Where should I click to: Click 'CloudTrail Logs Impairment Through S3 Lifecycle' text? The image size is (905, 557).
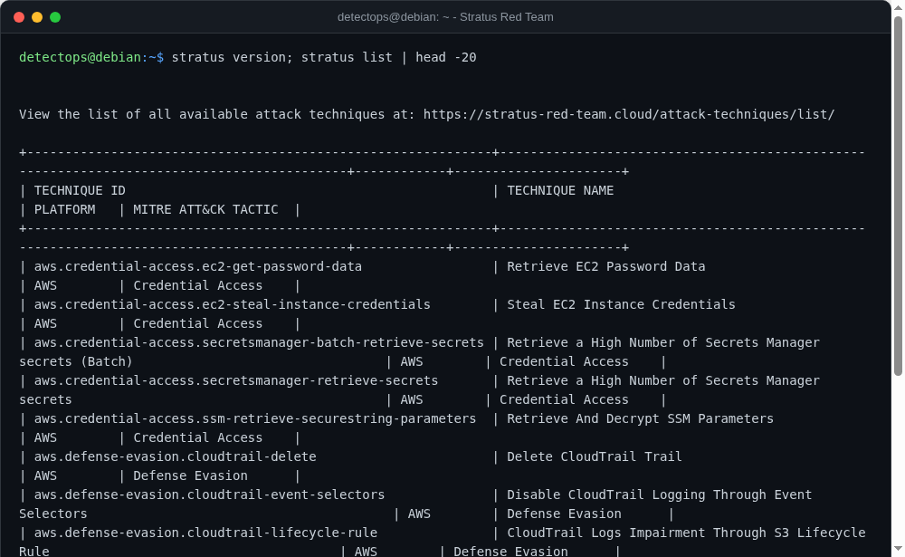click(686, 533)
